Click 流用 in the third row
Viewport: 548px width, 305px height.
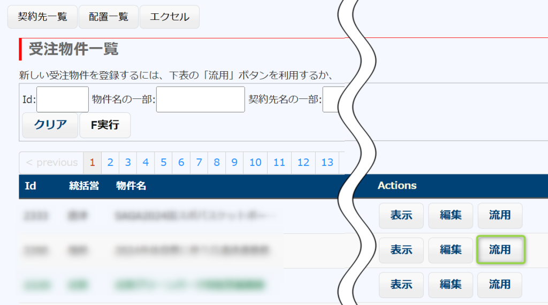[x=499, y=285]
